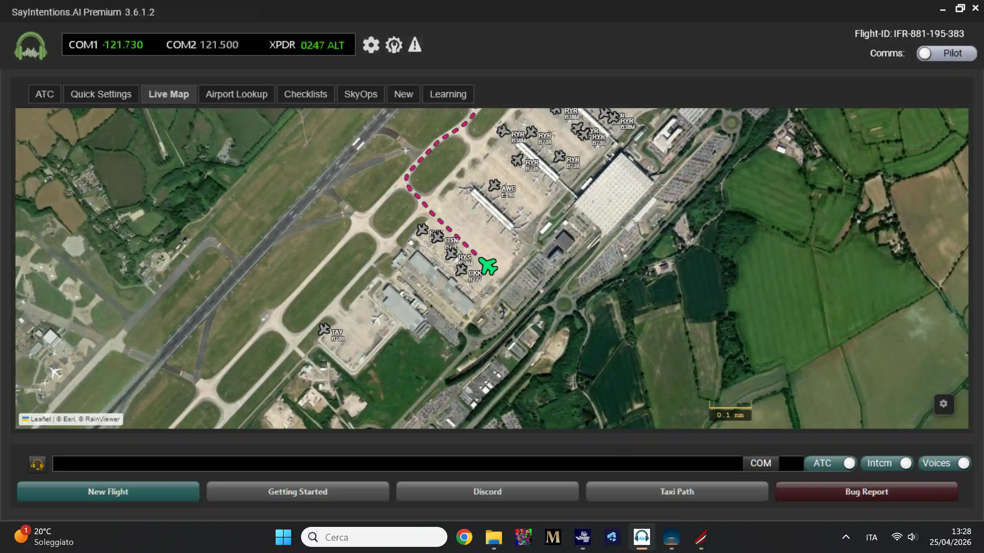
Task: Click the COM label button
Action: (761, 463)
